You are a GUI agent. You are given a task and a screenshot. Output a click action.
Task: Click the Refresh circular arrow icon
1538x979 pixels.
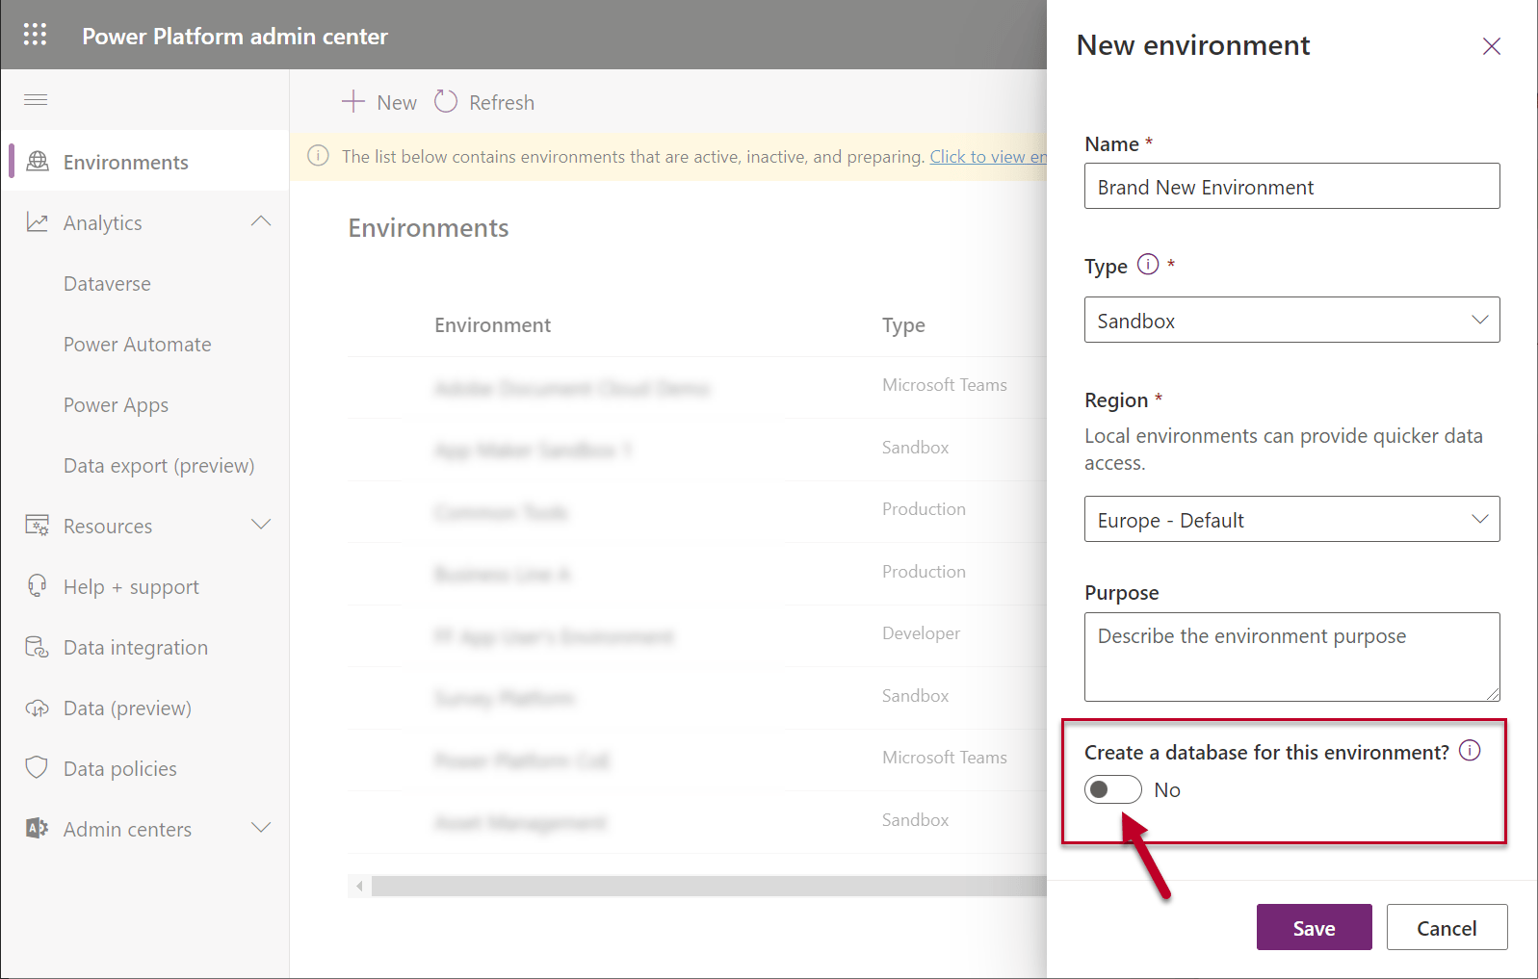click(x=446, y=101)
